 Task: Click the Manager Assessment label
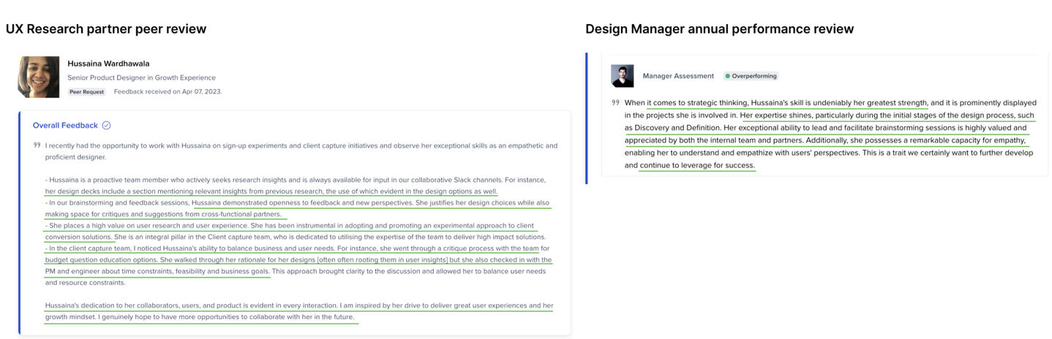(678, 76)
